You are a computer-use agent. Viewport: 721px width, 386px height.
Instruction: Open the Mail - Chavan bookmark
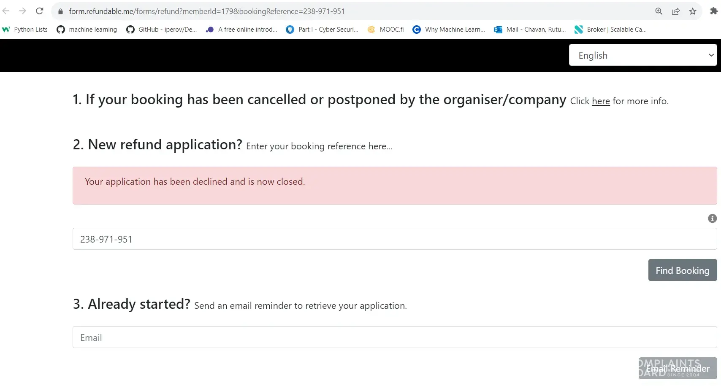click(x=530, y=30)
